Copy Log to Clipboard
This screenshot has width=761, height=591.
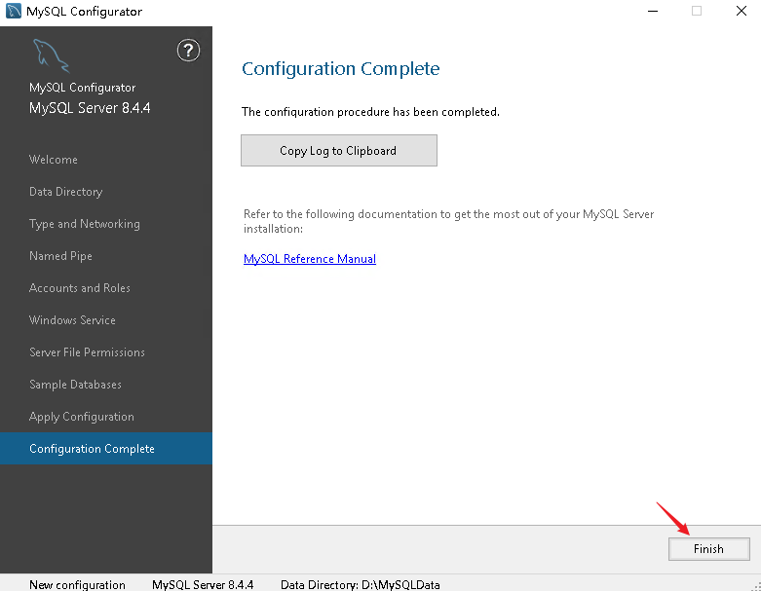tap(339, 150)
